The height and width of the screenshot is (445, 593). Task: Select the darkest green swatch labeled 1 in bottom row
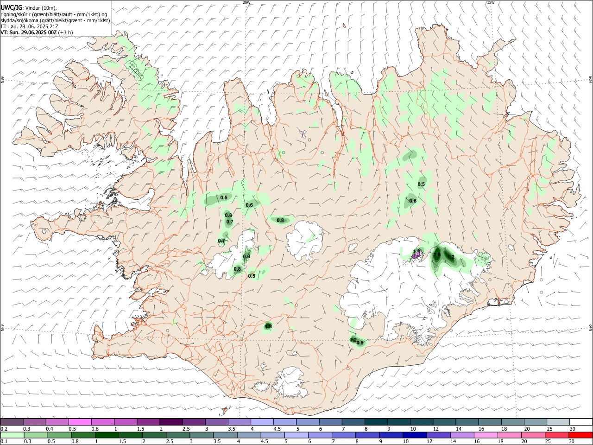[107, 435]
